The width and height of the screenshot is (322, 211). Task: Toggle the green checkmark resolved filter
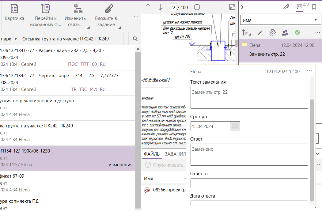pos(297,32)
